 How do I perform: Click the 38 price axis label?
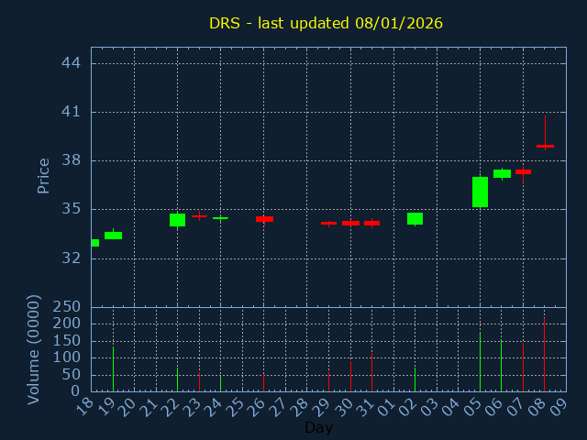(72, 160)
